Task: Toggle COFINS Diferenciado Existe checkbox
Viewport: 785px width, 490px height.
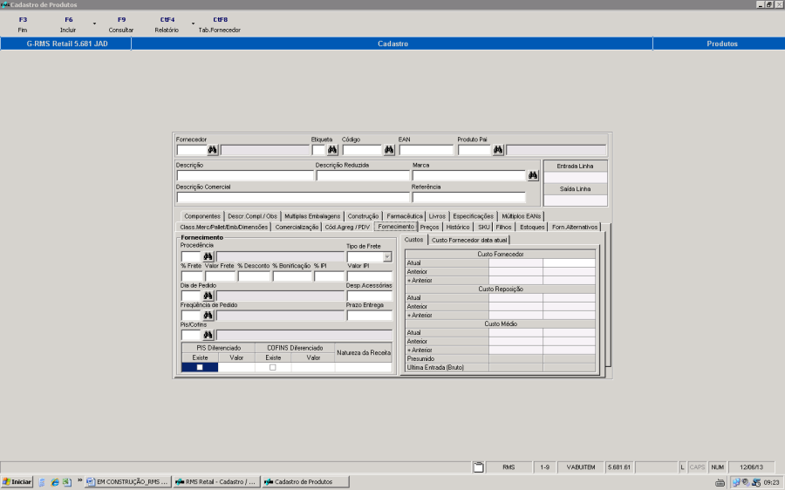Action: 273,367
